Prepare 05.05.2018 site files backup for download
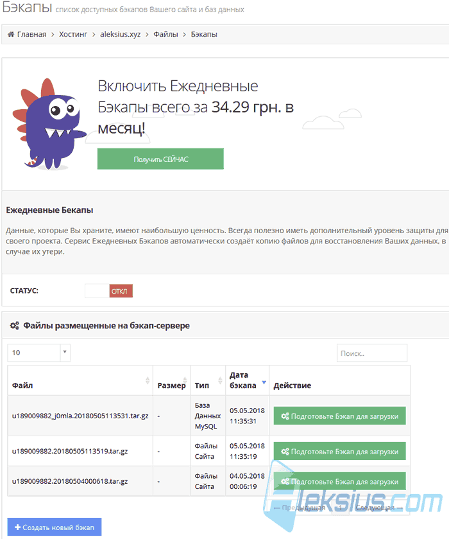 pos(339,451)
